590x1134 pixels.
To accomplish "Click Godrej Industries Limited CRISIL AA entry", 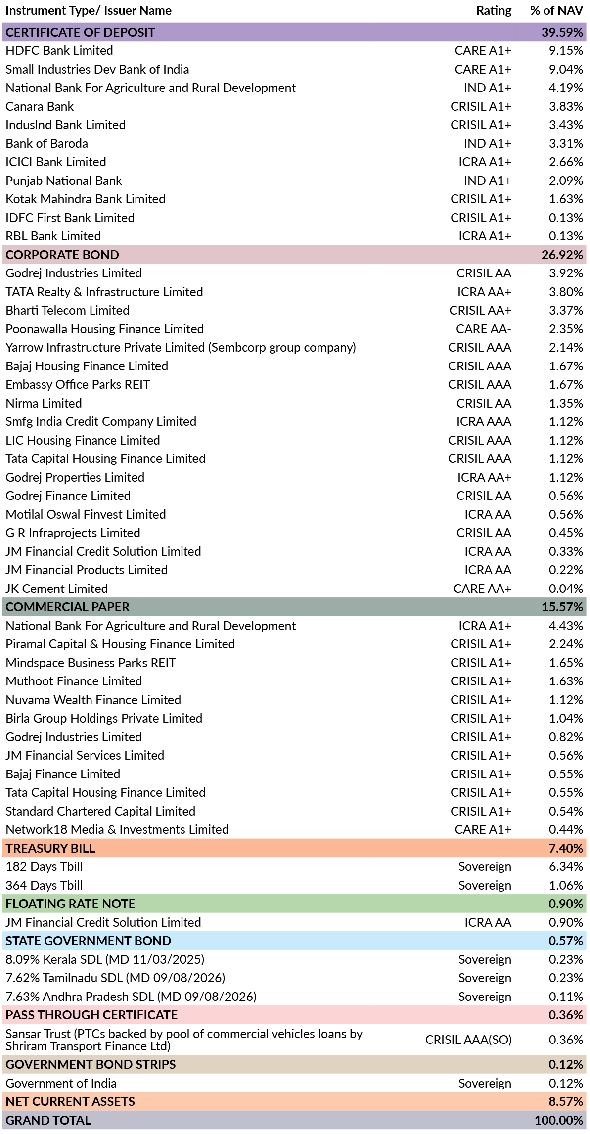I will pyautogui.click(x=294, y=273).
